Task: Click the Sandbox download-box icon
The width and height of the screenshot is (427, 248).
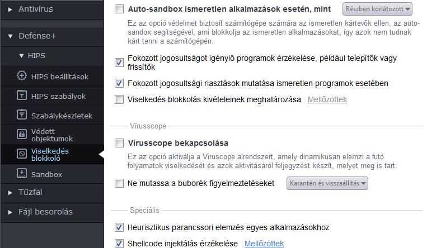Action: coord(22,173)
